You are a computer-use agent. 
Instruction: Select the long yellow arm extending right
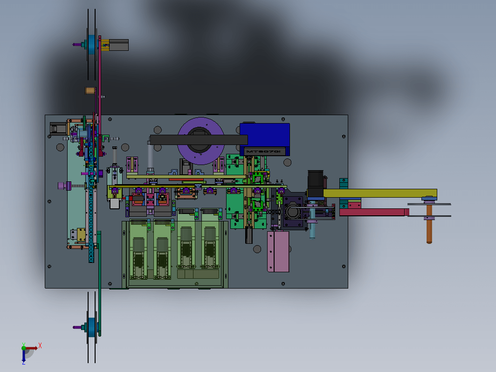[379, 193]
